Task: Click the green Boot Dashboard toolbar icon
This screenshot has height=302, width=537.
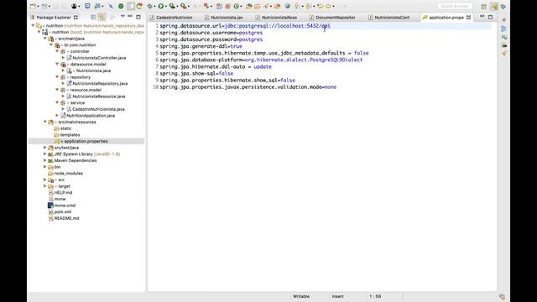Action: (x=121, y=6)
